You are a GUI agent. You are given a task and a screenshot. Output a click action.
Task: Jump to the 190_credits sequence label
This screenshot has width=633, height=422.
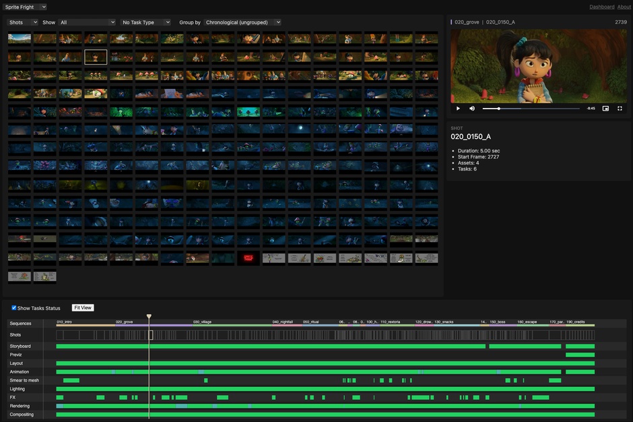pyautogui.click(x=575, y=322)
